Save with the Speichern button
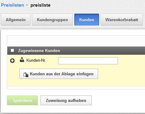This screenshot has height=114, width=145. (x=22, y=100)
